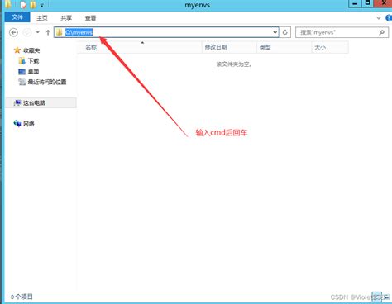Sort by the 修改日期 column header
392x304 pixels.
pos(216,47)
